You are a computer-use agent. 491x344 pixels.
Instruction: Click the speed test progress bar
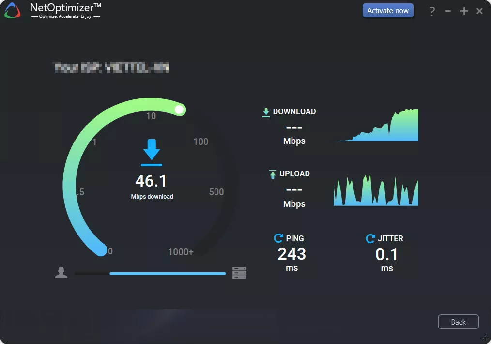(x=150, y=273)
